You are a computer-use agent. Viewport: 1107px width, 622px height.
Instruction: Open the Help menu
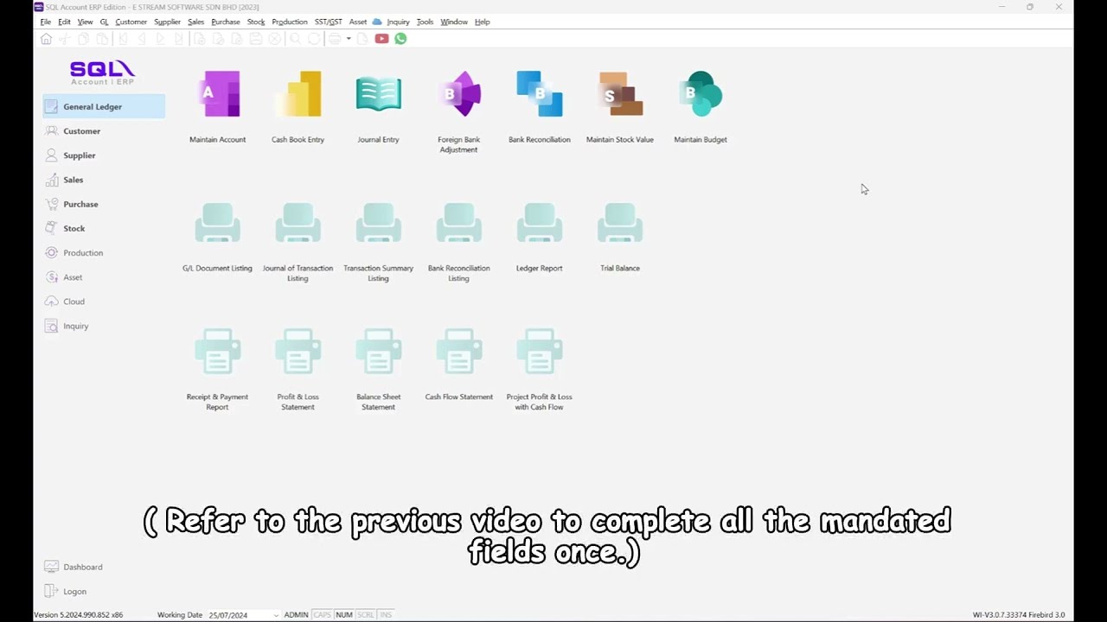[483, 22]
